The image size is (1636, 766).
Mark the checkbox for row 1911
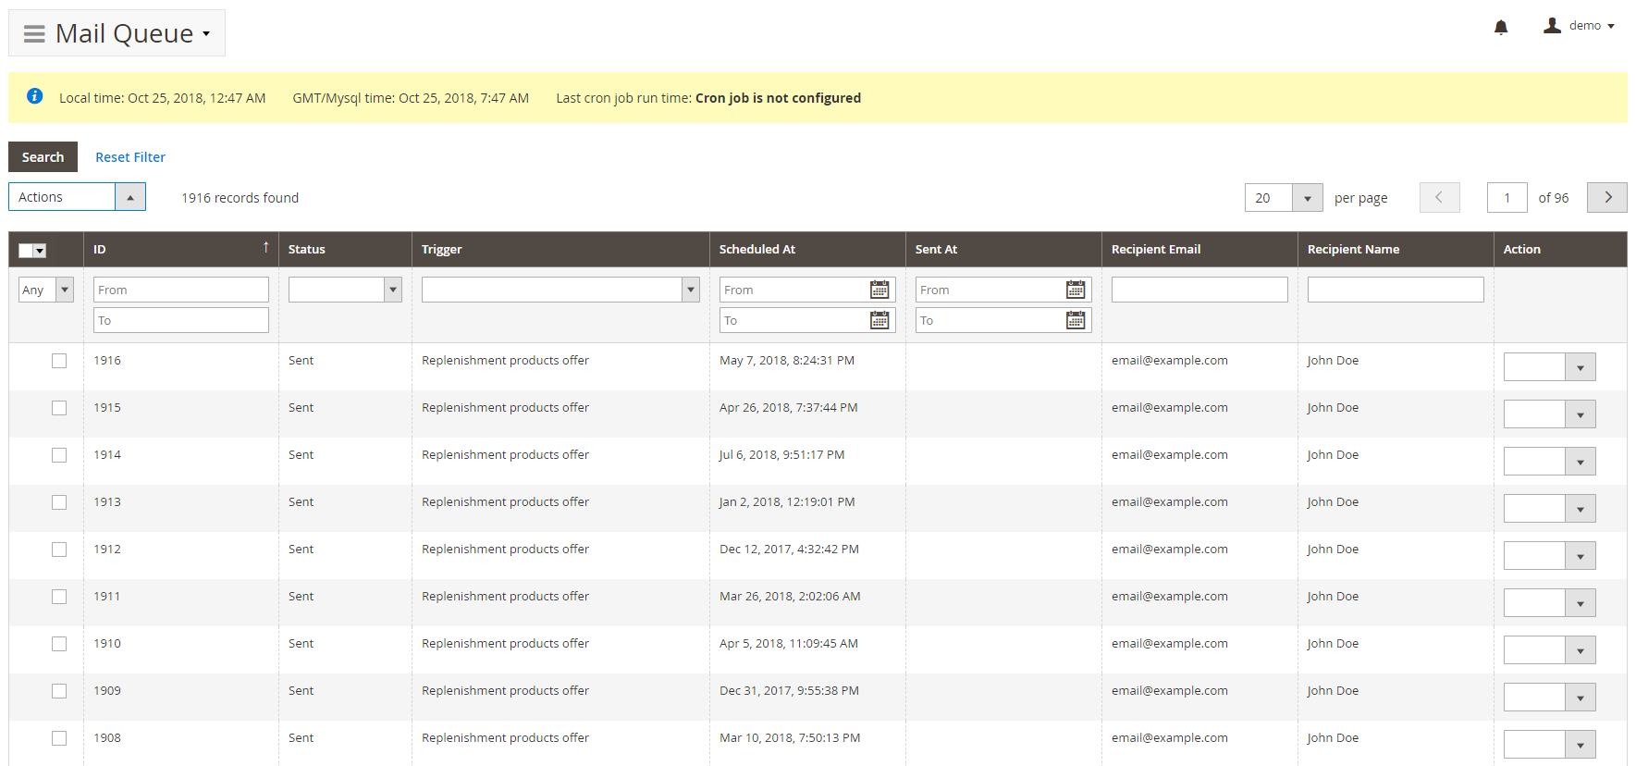click(x=59, y=597)
